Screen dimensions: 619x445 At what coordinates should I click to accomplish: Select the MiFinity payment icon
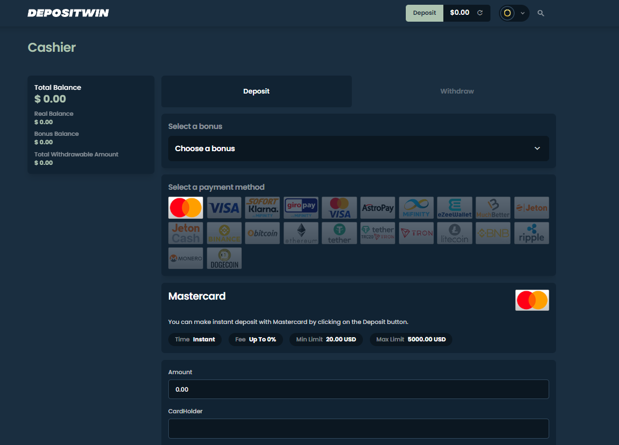click(x=416, y=208)
